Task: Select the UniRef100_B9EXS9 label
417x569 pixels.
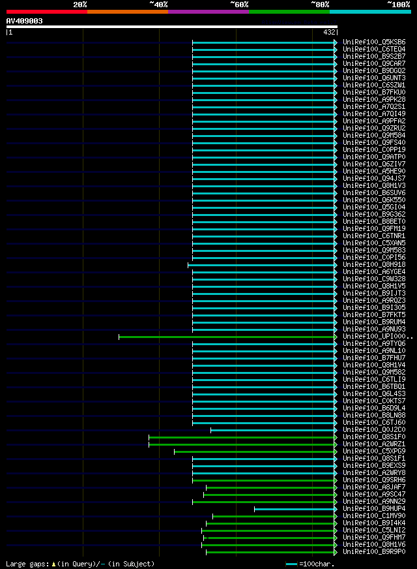Action: (374, 466)
